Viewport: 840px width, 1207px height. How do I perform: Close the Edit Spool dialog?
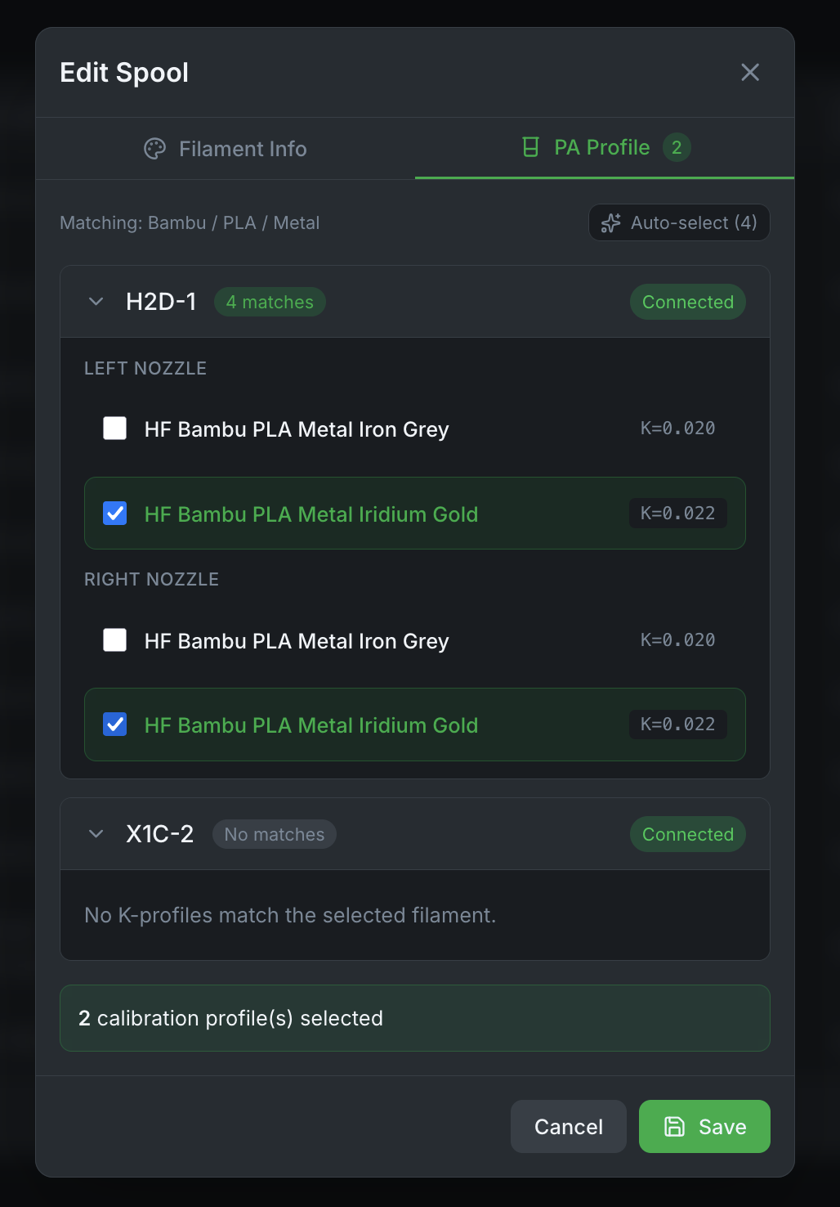coord(749,72)
